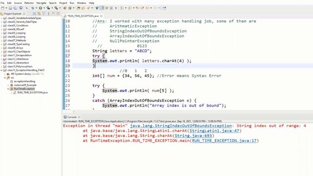Toggle Mark Occurrences in the toolbar

tap(102, 8)
